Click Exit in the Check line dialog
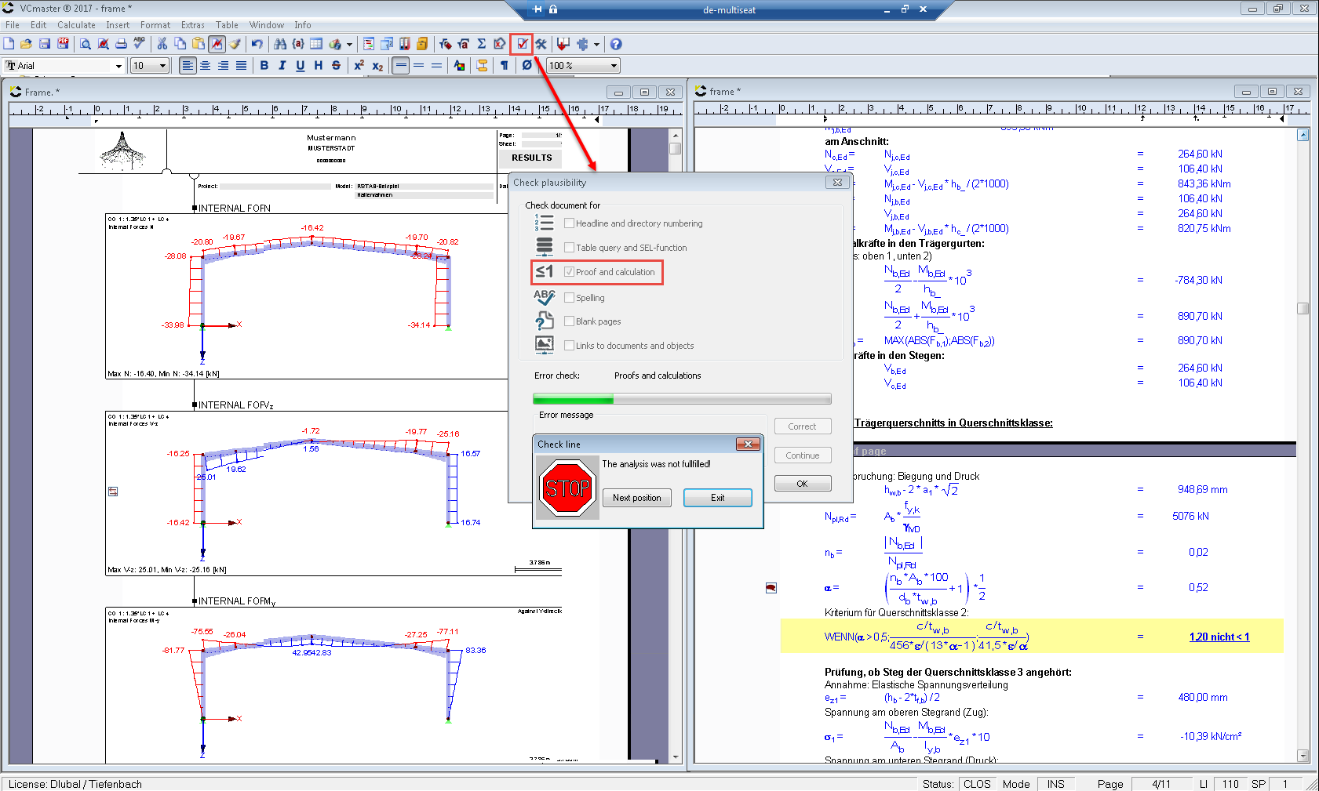The width and height of the screenshot is (1319, 791). pyautogui.click(x=718, y=498)
